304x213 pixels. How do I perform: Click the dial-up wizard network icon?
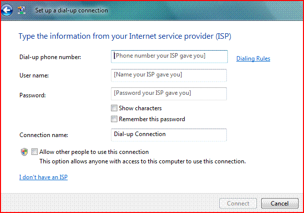(x=21, y=10)
